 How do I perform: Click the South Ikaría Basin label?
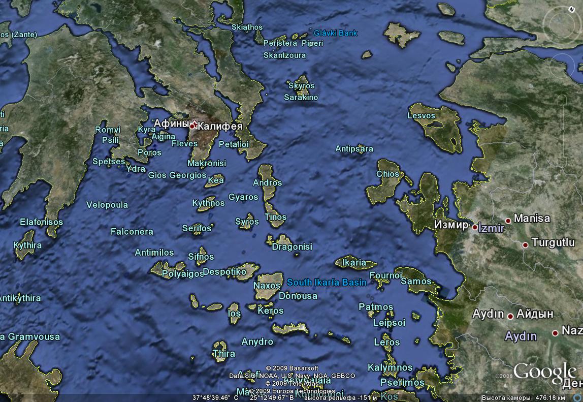pyautogui.click(x=327, y=282)
